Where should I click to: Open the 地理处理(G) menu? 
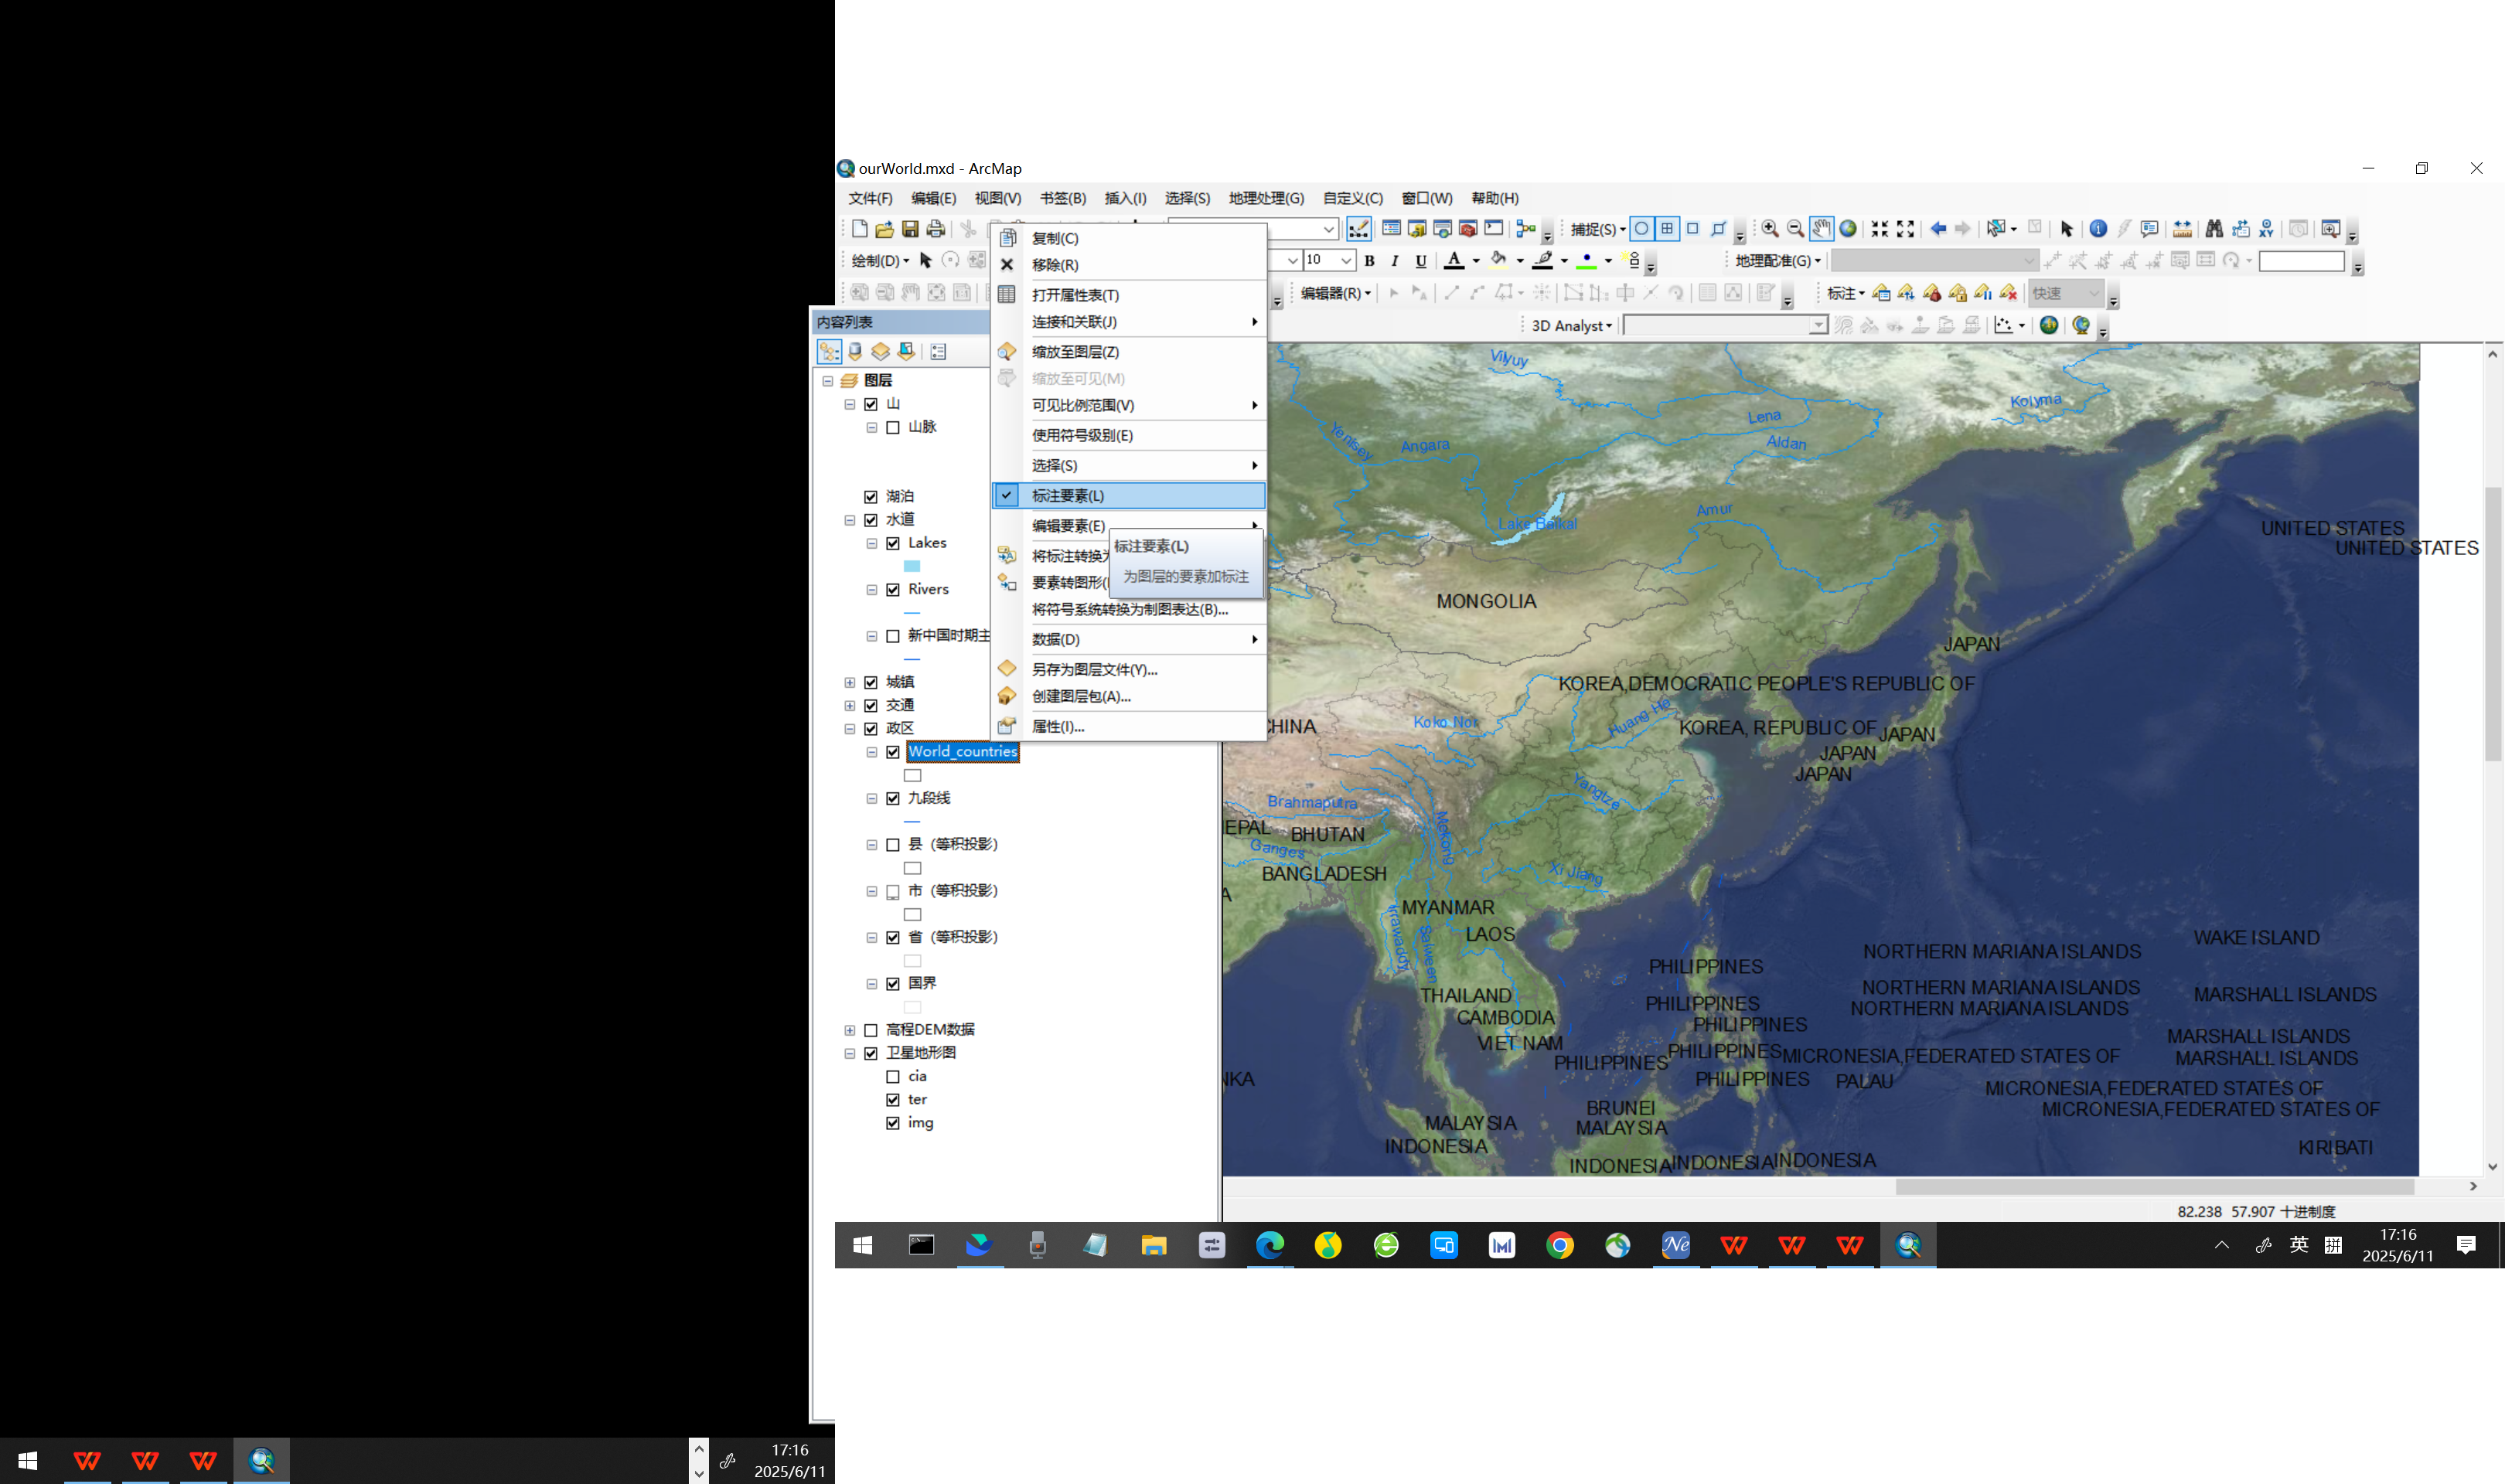1265,198
